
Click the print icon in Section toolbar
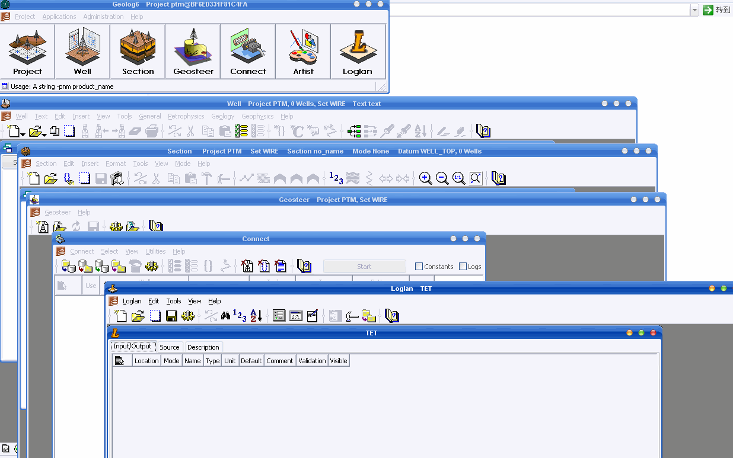click(117, 178)
